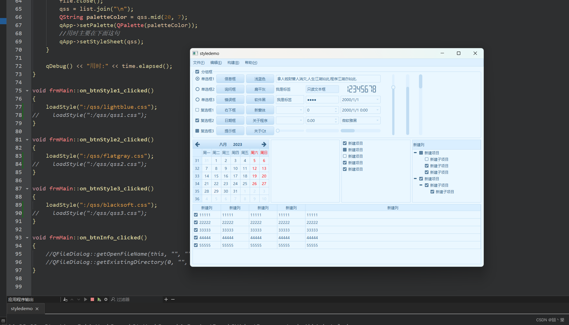Open the 帮助(H) menu in styledemo

coord(251,63)
